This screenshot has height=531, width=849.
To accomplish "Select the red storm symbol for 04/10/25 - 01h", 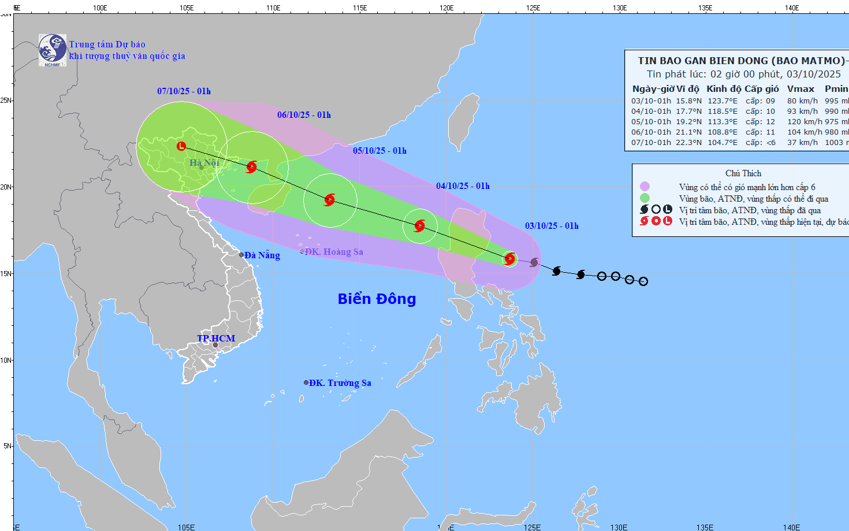I will [420, 225].
